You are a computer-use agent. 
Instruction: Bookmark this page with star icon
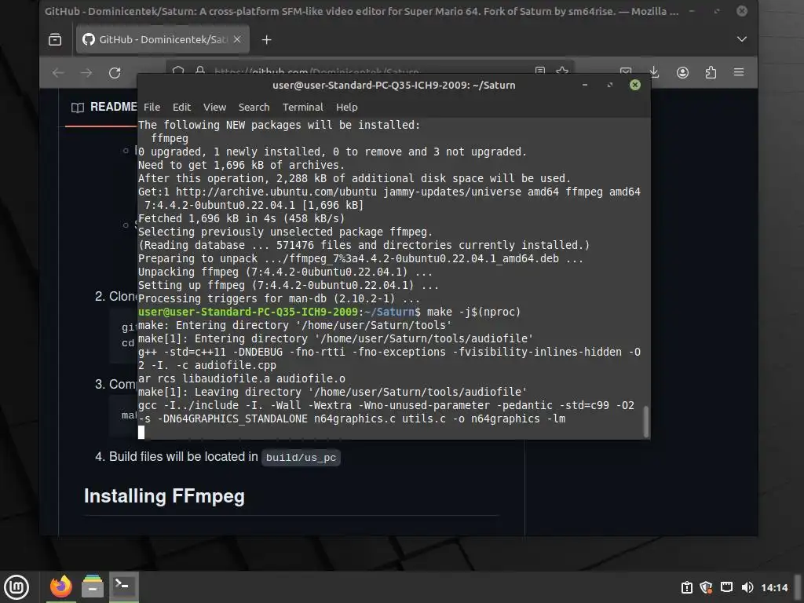[562, 70]
